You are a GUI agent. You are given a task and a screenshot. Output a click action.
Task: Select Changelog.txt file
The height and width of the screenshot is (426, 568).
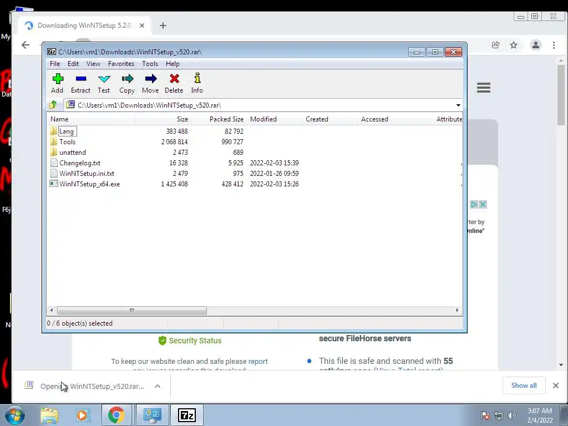tap(80, 163)
